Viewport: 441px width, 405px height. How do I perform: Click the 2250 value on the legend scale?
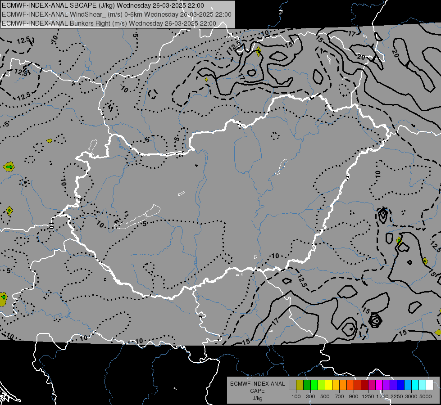point(397,396)
